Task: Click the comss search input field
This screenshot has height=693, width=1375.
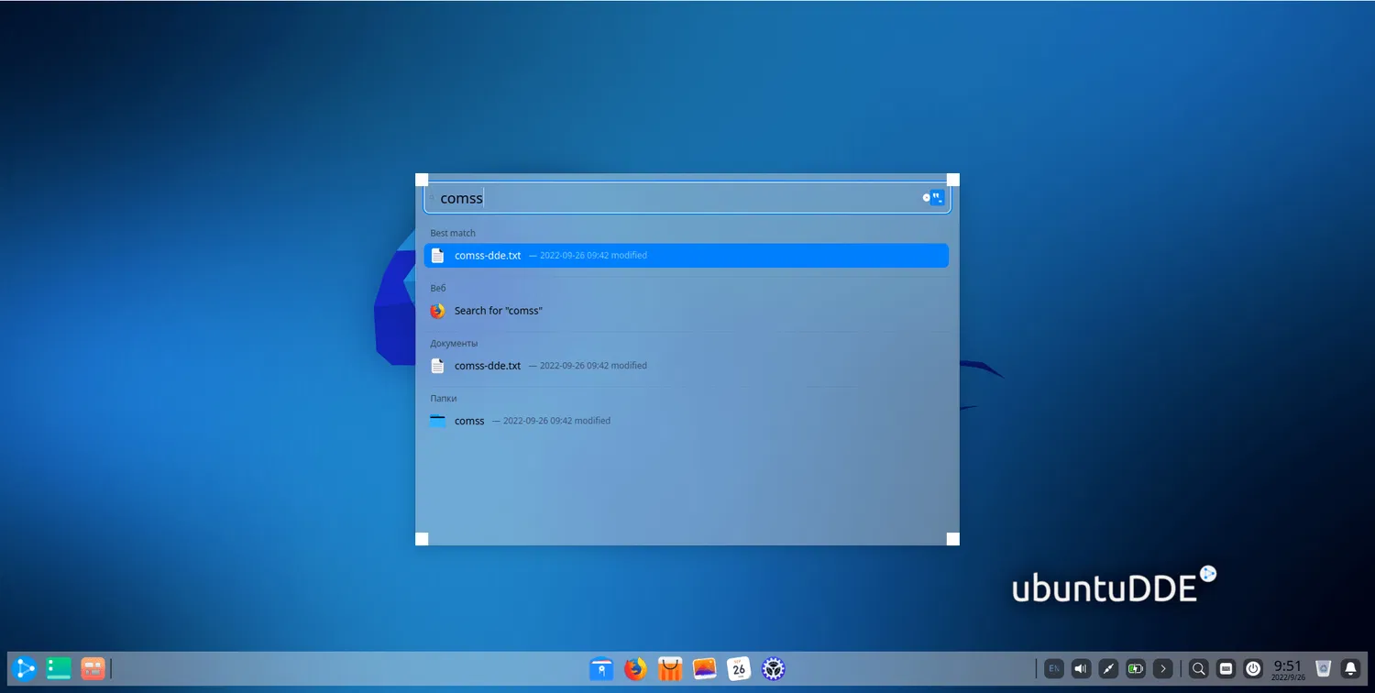Action: 687,198
